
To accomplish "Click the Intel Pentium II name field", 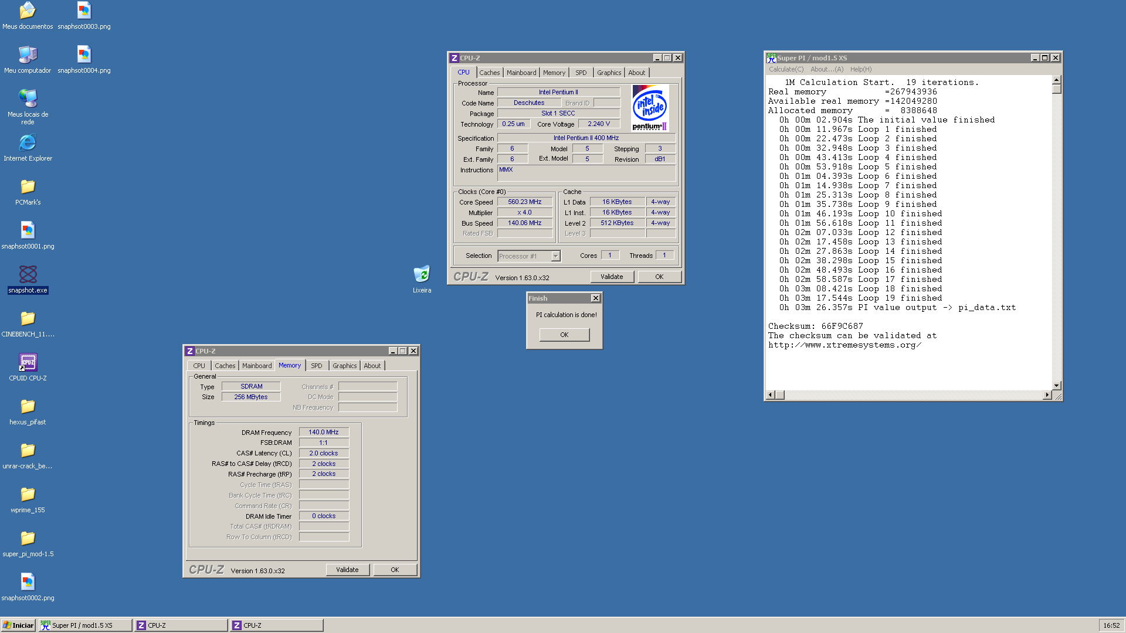I will pos(558,92).
